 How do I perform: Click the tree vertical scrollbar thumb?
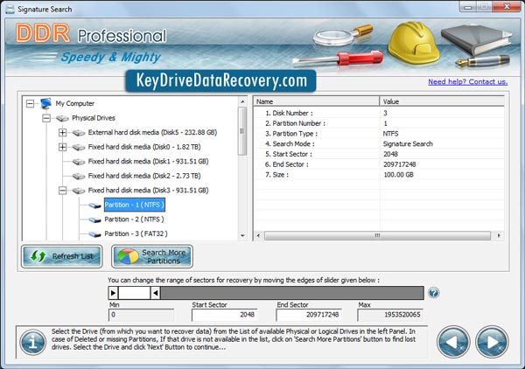coord(242,131)
